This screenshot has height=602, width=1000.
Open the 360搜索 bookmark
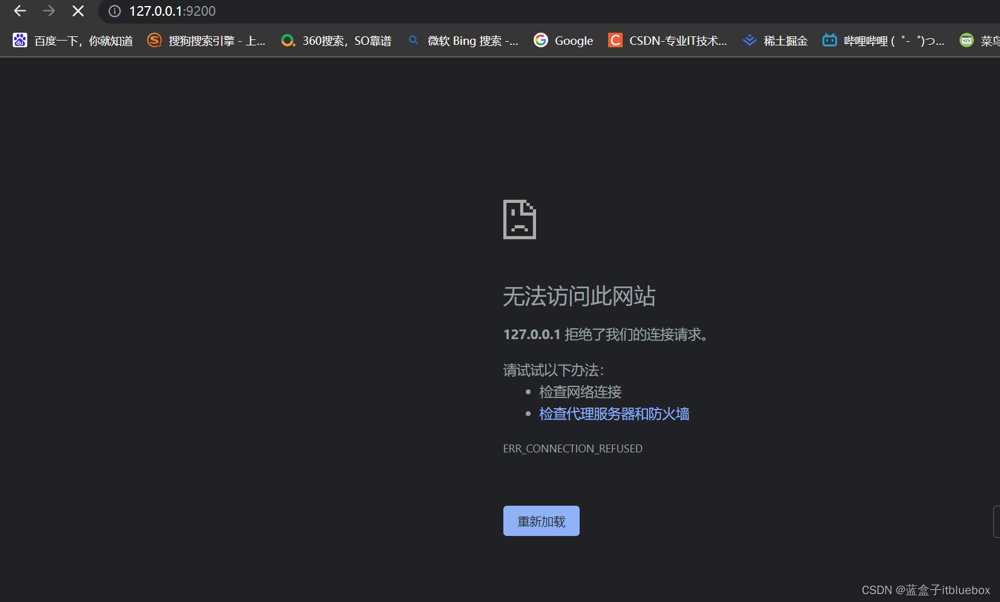[336, 40]
